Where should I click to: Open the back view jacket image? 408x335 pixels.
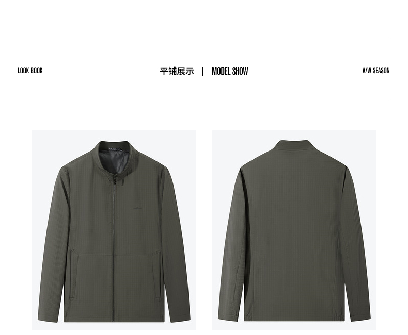294,230
